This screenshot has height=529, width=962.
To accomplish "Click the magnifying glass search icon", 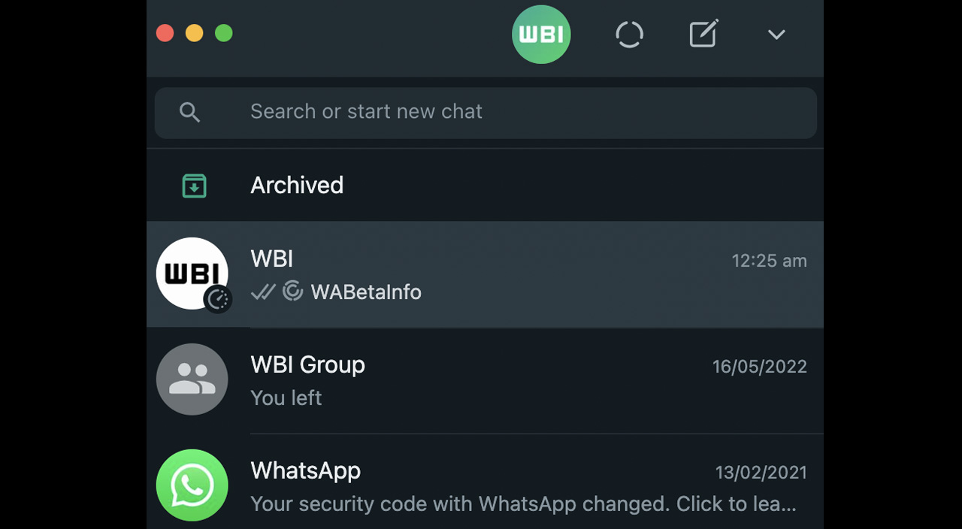I will point(190,113).
